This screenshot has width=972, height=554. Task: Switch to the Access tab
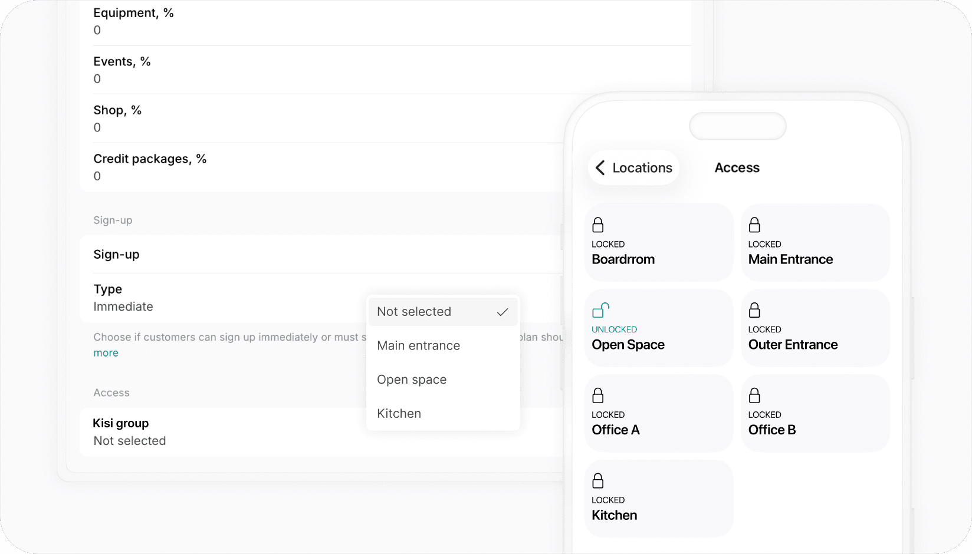tap(737, 167)
